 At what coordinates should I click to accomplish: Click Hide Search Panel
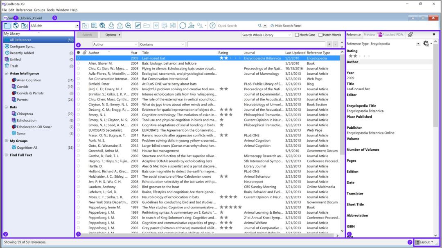[x=286, y=26]
